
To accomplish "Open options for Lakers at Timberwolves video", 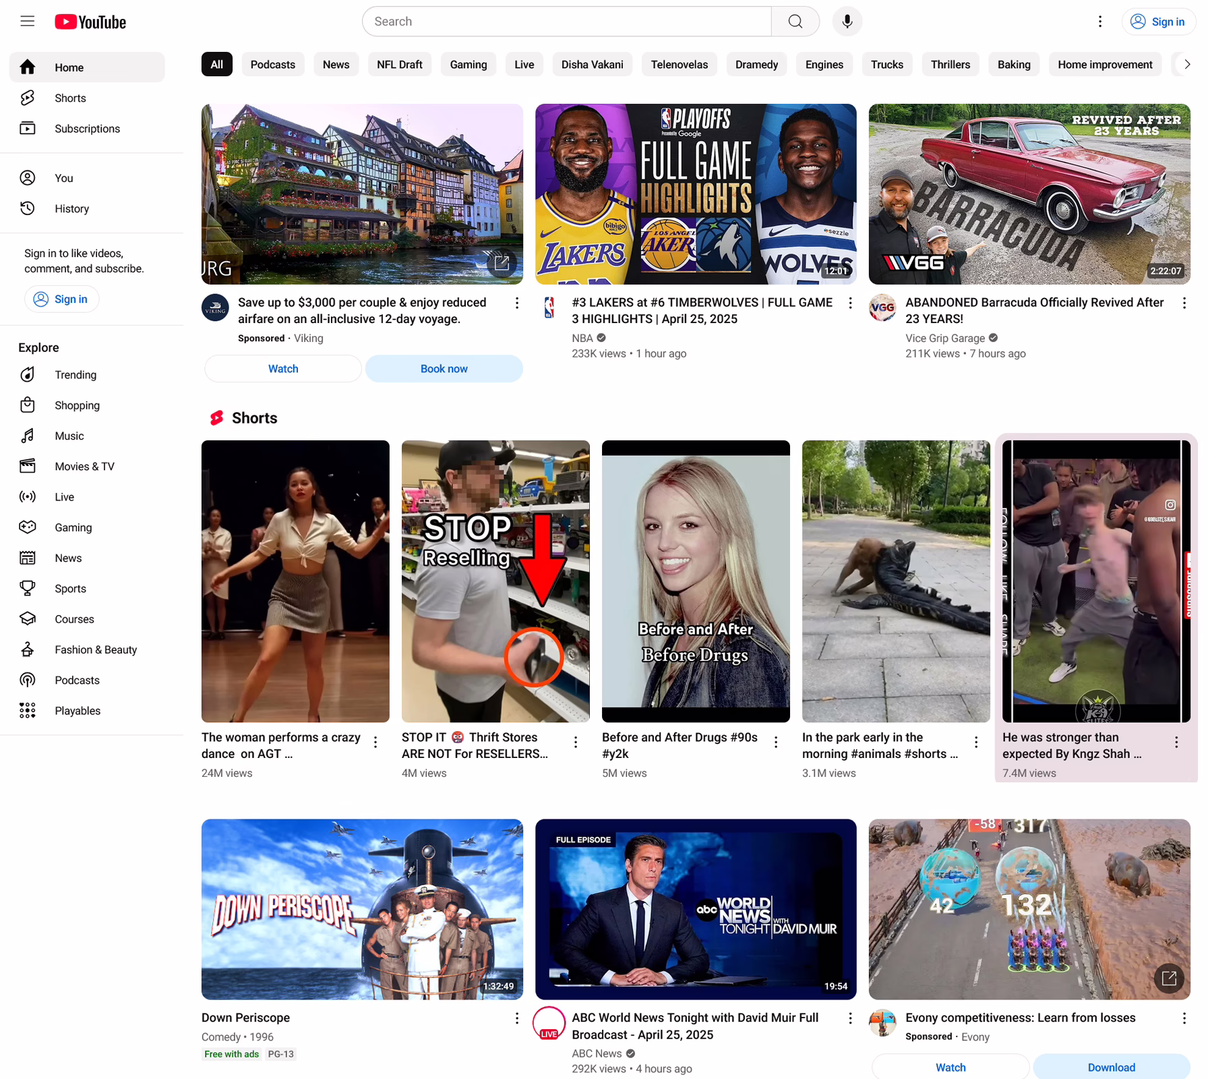I will [x=850, y=303].
